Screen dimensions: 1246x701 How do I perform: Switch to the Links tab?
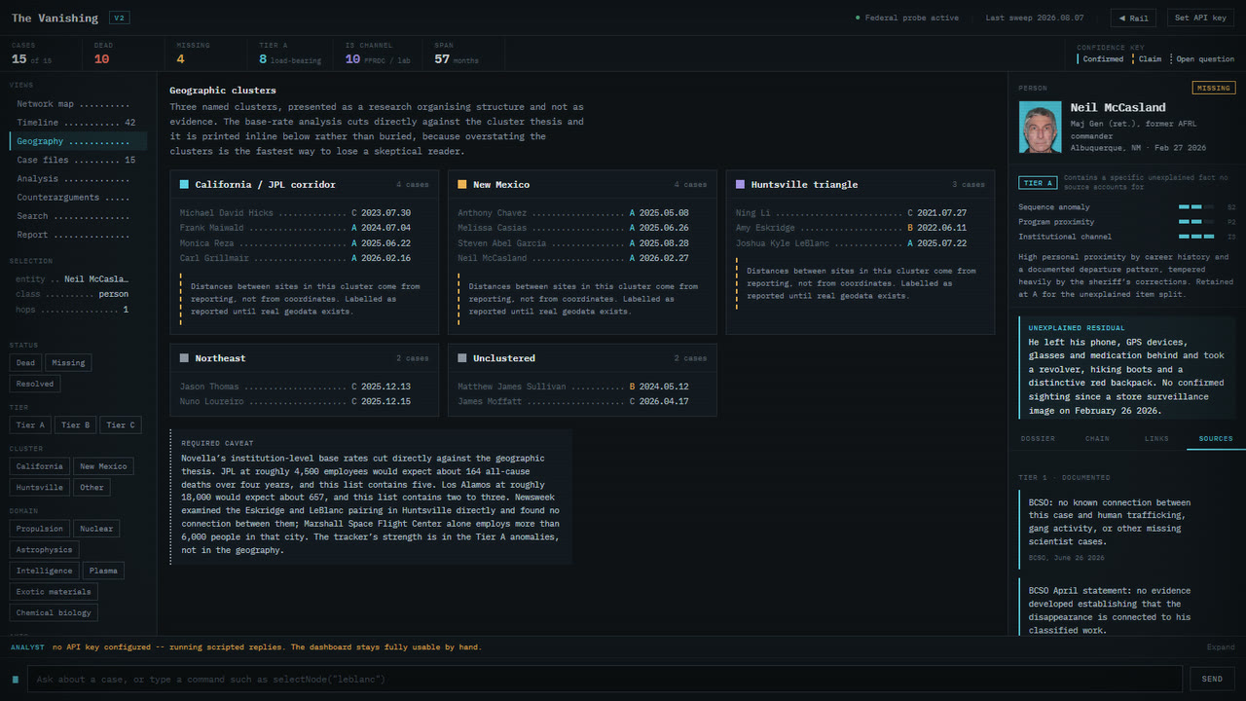coord(1156,439)
